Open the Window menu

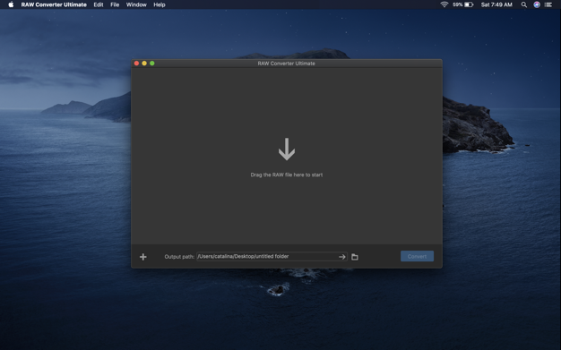coord(136,4)
